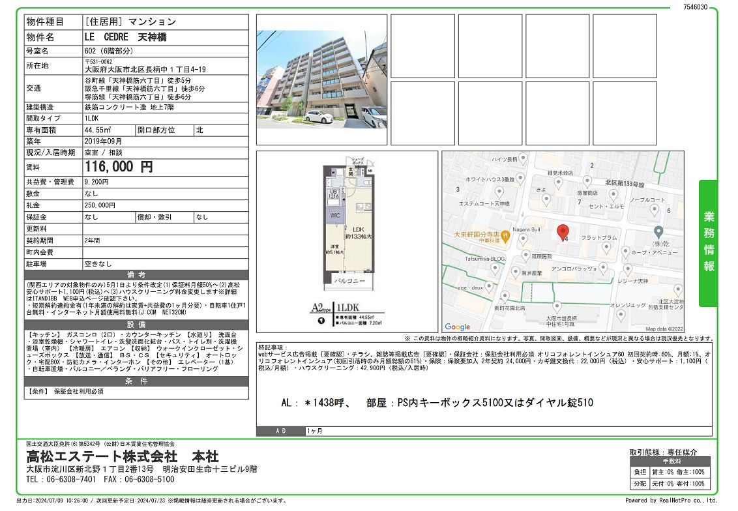Click 保証会社利用必須 condition text
Image resolution: width=738 pixels, height=511 pixels.
click(x=79, y=391)
